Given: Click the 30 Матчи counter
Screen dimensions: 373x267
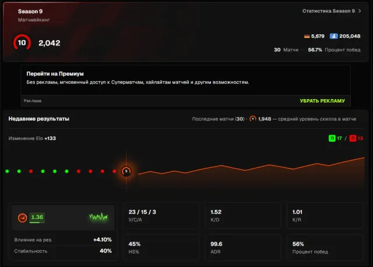Looking at the screenshot, I should (x=286, y=50).
